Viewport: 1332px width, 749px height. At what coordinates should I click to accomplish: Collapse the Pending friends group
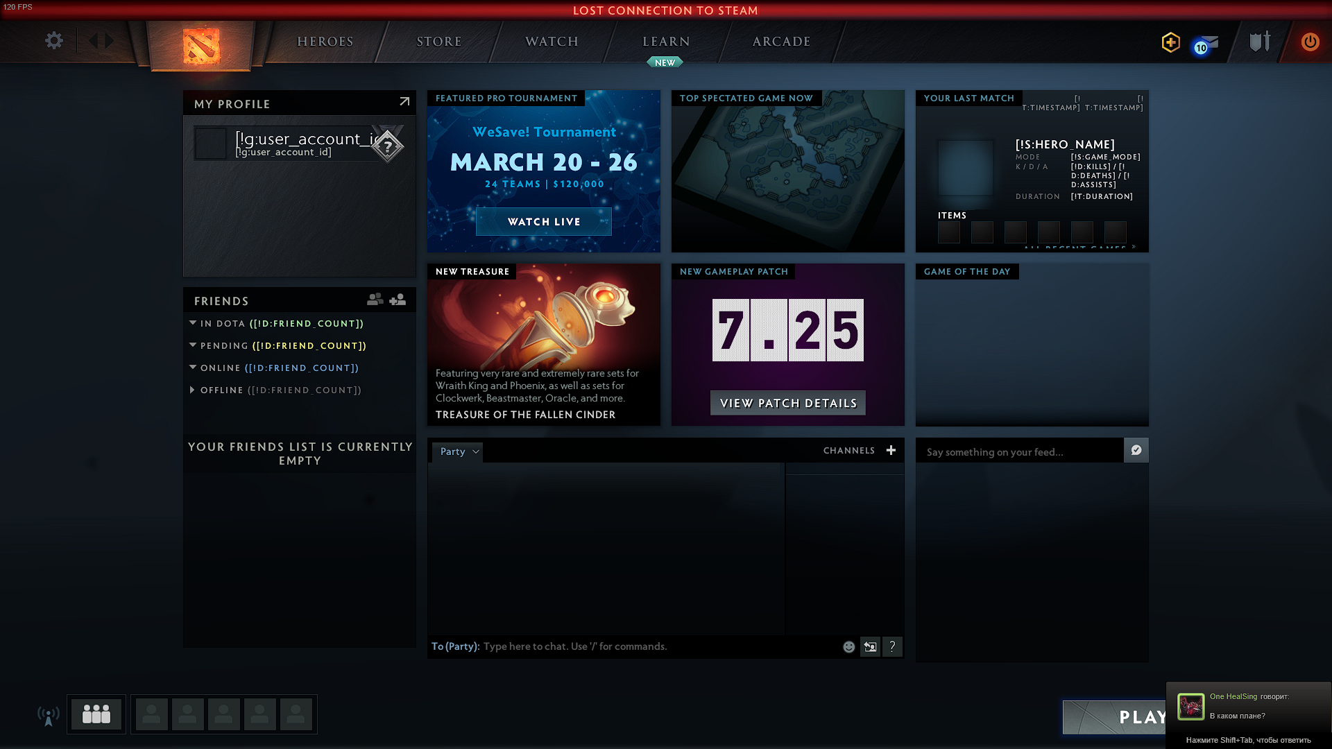193,345
